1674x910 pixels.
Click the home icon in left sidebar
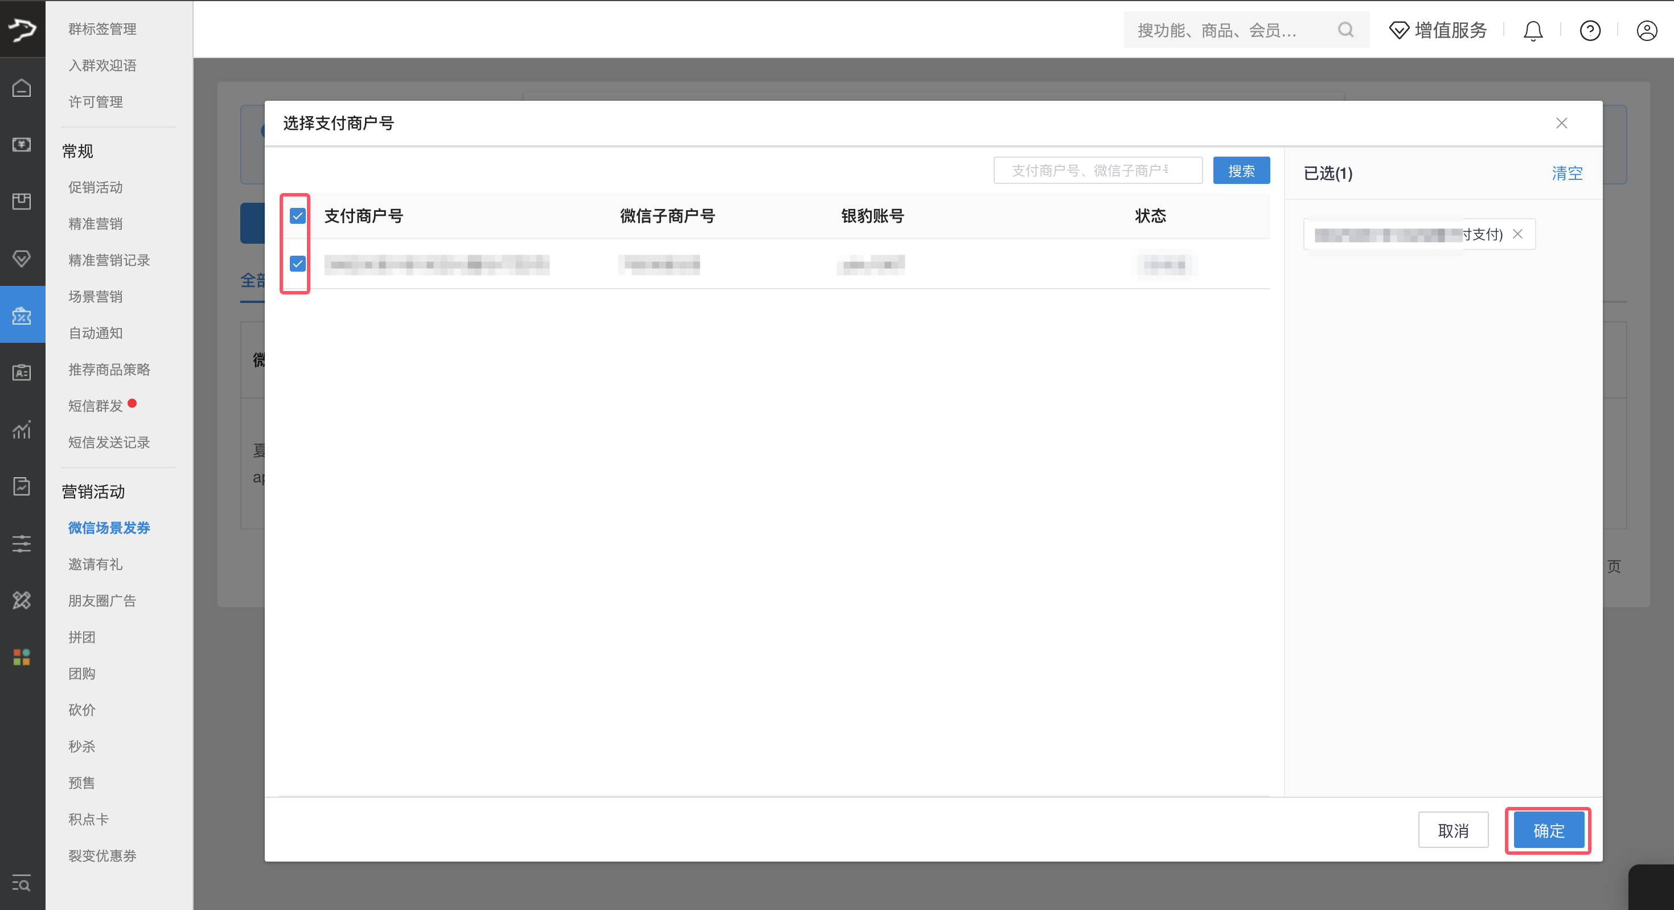tap(22, 88)
